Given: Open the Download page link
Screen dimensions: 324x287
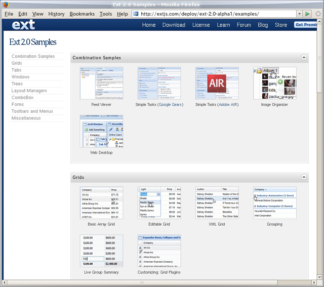Looking at the screenshot, I should 174,25.
